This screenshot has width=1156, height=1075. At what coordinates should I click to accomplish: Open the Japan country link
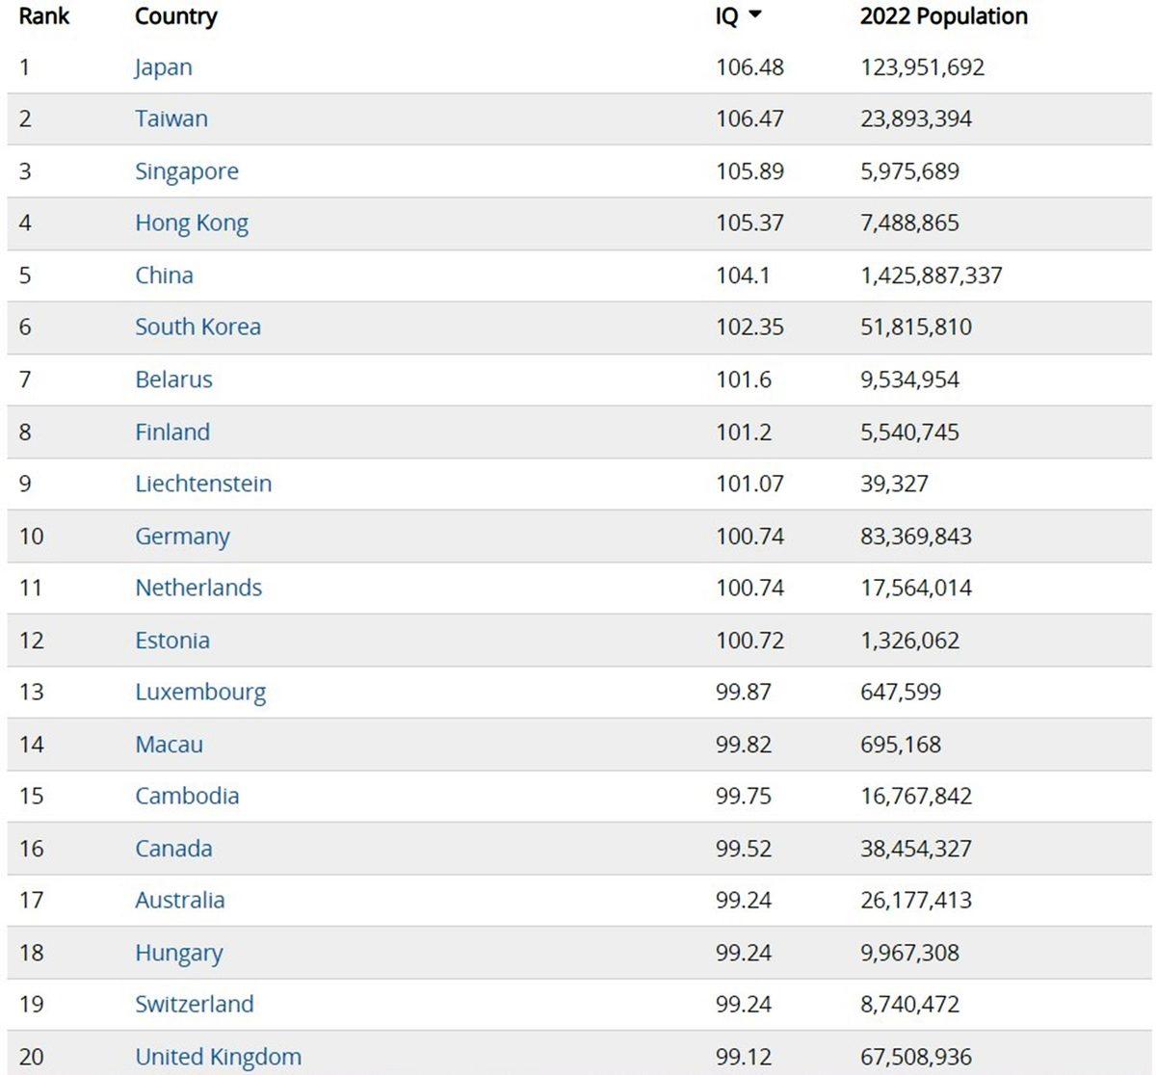(163, 67)
